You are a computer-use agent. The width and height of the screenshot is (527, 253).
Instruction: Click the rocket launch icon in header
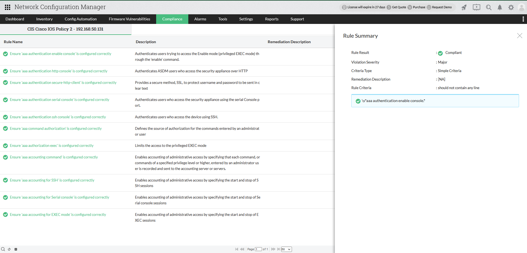(x=464, y=7)
